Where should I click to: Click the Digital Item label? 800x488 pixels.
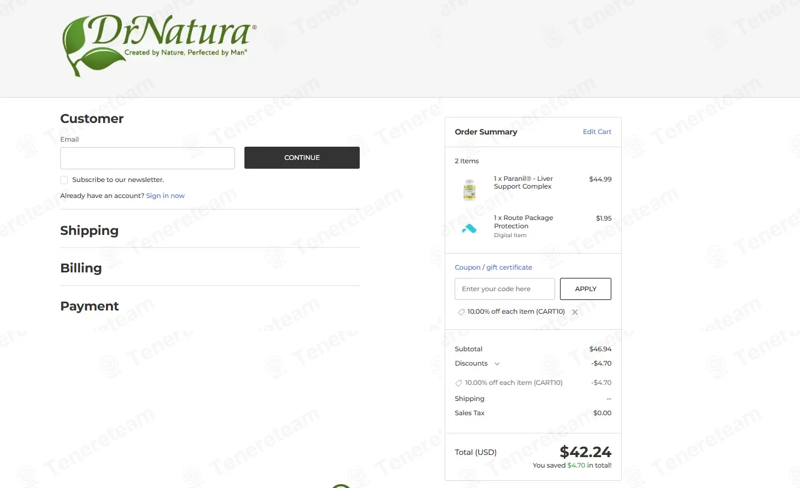[510, 235]
